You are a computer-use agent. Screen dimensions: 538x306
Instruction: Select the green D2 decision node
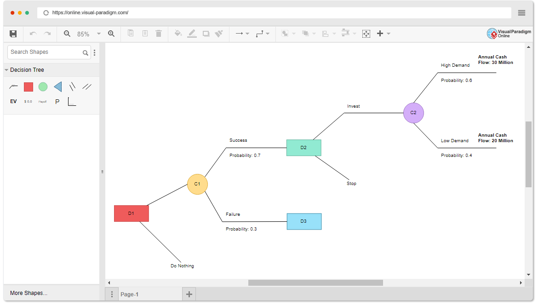pos(303,148)
